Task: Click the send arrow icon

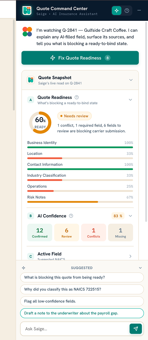Action: [x=136, y=329]
